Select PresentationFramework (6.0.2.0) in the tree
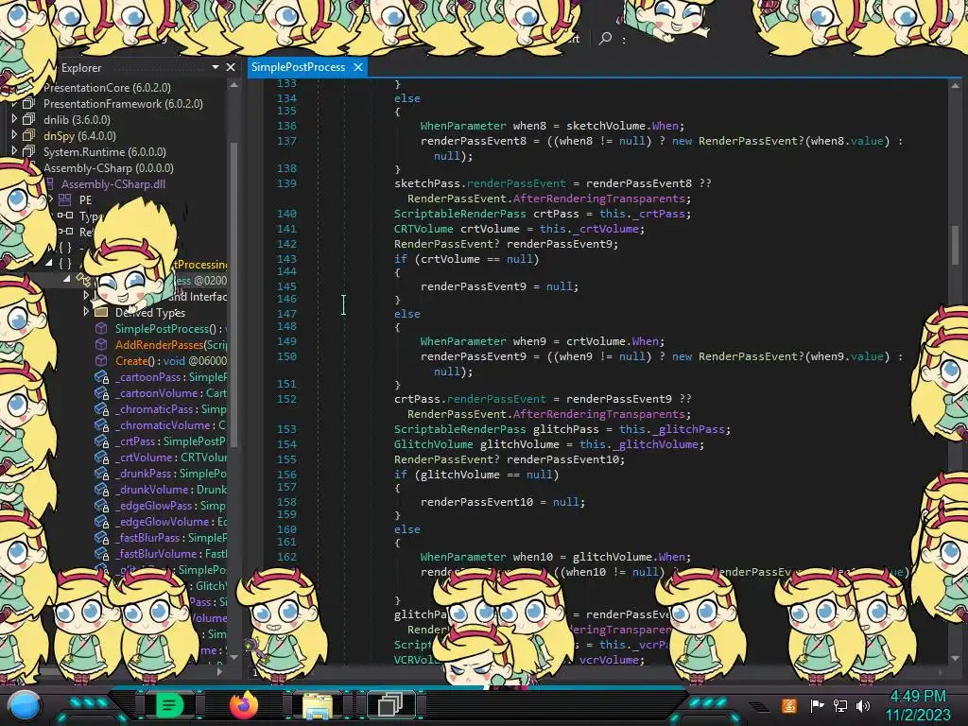This screenshot has height=726, width=968. (x=123, y=104)
